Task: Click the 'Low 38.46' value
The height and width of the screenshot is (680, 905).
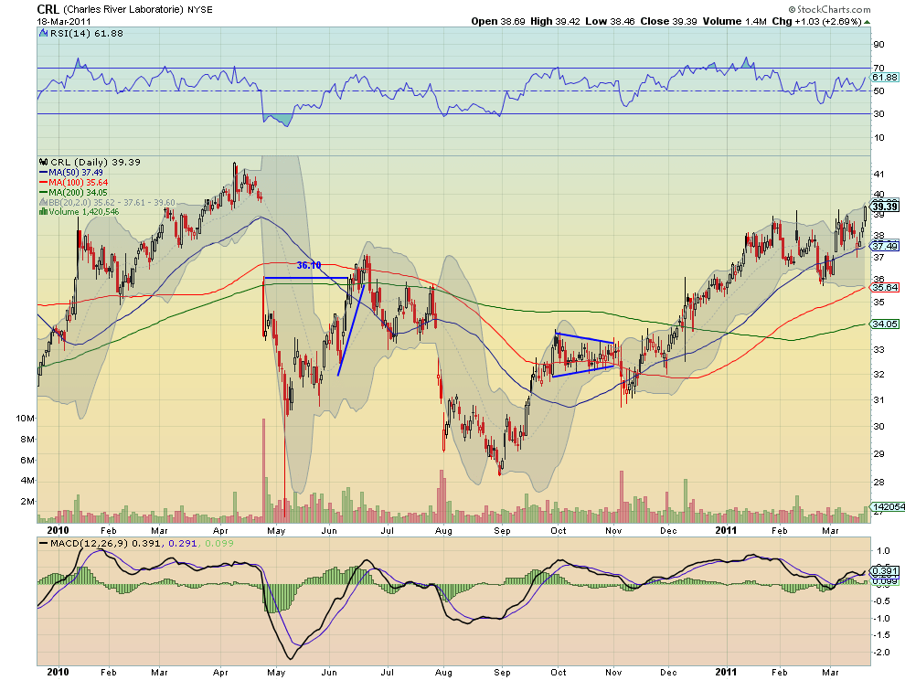Action: coord(610,21)
